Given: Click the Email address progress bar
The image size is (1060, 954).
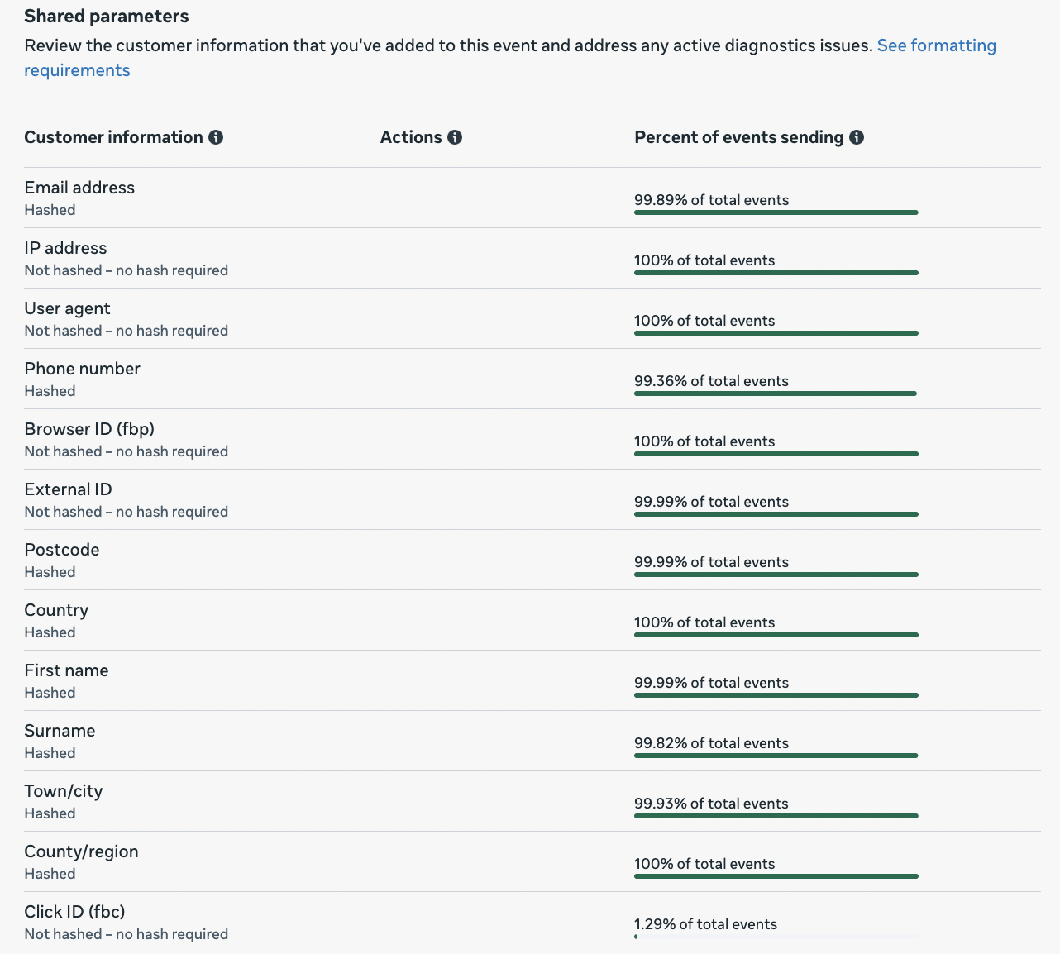Looking at the screenshot, I should tap(776, 212).
